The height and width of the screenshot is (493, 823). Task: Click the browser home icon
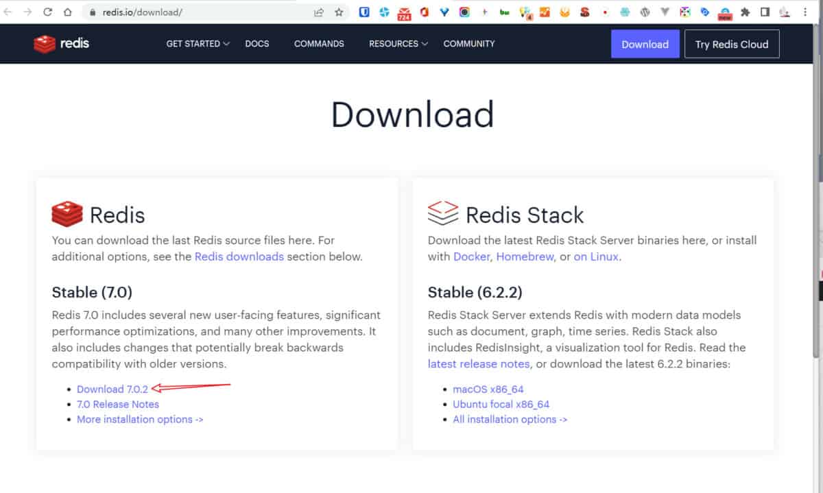(x=67, y=12)
